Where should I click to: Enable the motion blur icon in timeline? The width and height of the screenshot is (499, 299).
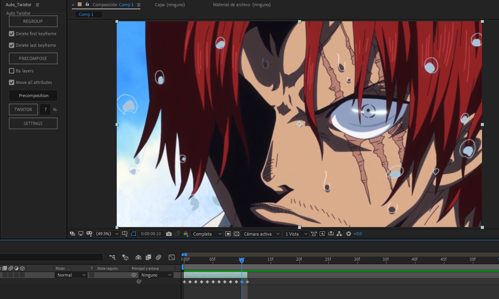[158, 257]
